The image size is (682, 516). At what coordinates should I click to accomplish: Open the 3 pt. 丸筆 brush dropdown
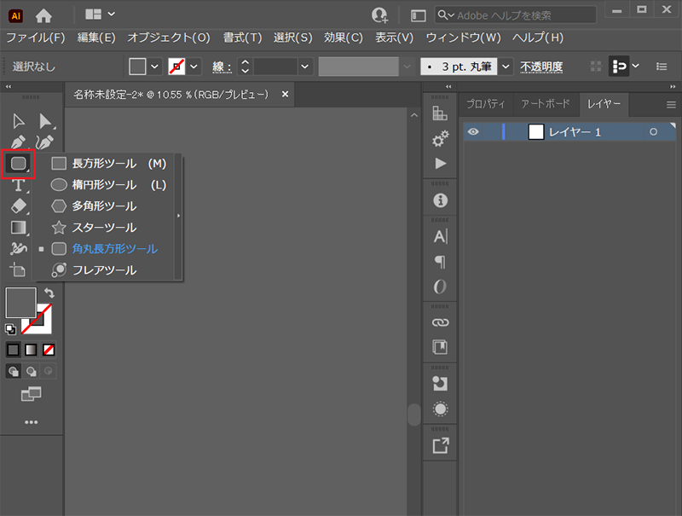pyautogui.click(x=506, y=67)
